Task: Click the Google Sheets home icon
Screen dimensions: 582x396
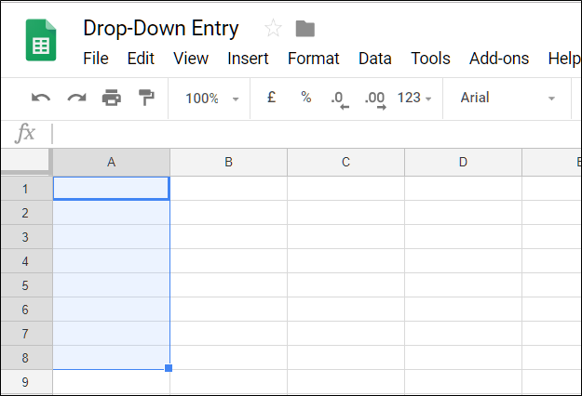Action: (41, 42)
